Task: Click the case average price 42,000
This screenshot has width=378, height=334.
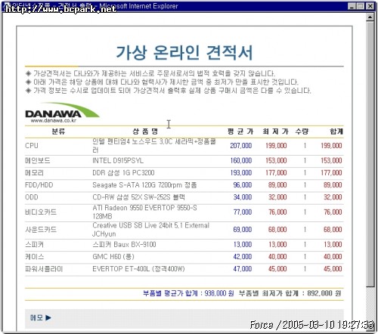Action: pos(243,257)
